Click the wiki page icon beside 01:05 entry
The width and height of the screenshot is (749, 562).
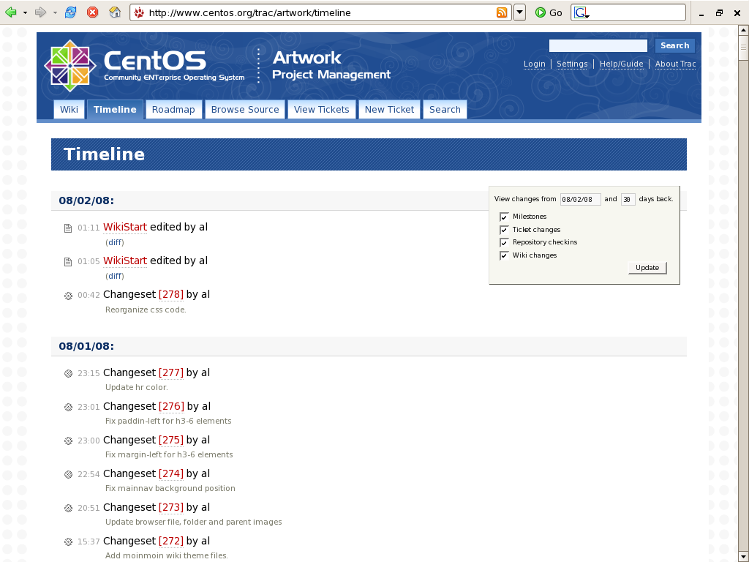(68, 262)
